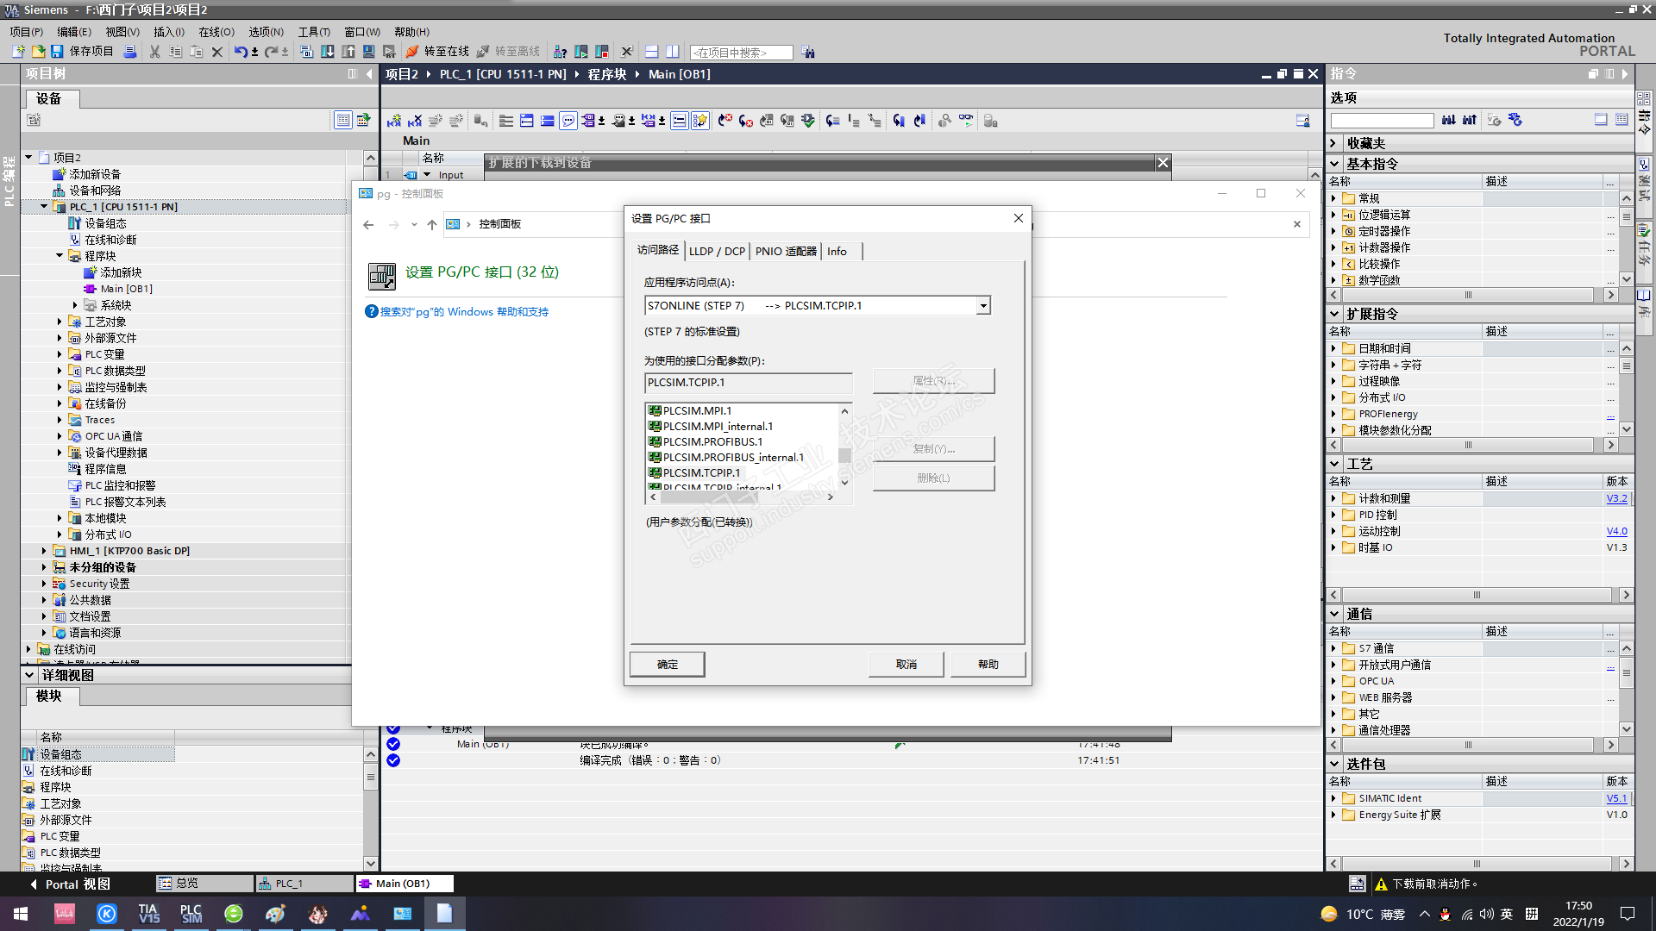Image resolution: width=1656 pixels, height=931 pixels.
Task: Click the split editor horizontally icon
Action: (x=651, y=52)
